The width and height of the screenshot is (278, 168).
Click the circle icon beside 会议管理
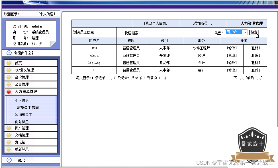tap(9, 76)
